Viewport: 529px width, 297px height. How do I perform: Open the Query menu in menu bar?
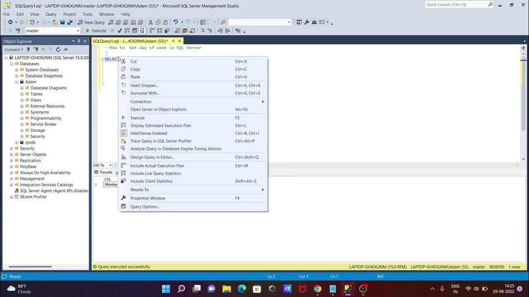[x=51, y=14]
